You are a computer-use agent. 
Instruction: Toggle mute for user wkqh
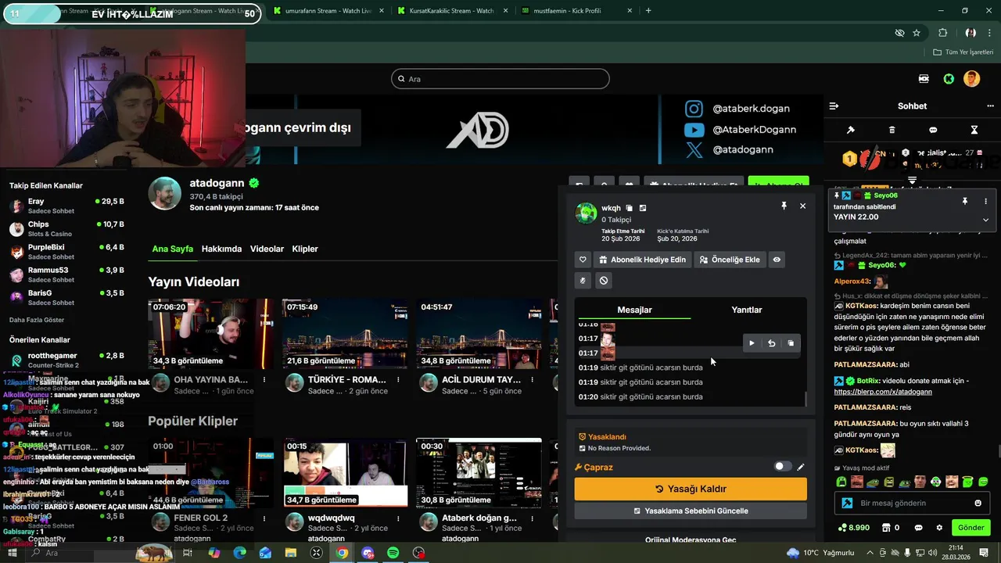coord(583,281)
